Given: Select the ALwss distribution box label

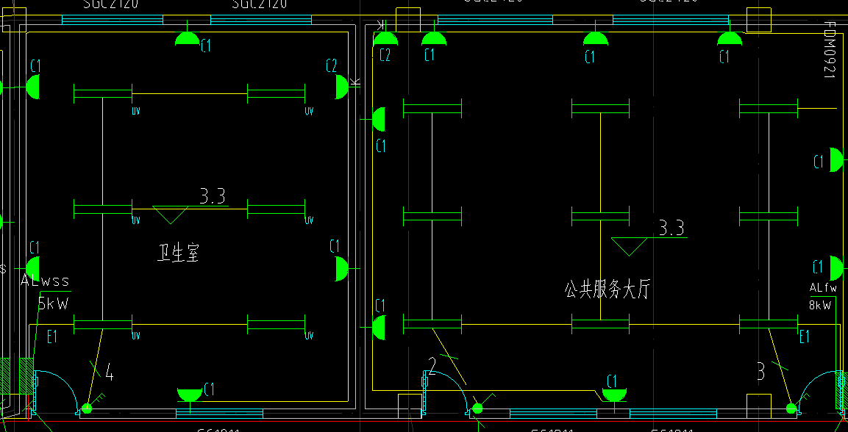Looking at the screenshot, I should pyautogui.click(x=45, y=281).
